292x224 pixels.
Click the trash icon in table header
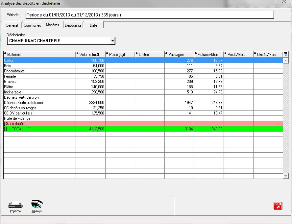click(285, 54)
